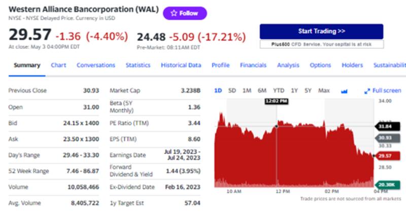Switch chart range to 5D
406x221 pixels.
pyautogui.click(x=232, y=91)
